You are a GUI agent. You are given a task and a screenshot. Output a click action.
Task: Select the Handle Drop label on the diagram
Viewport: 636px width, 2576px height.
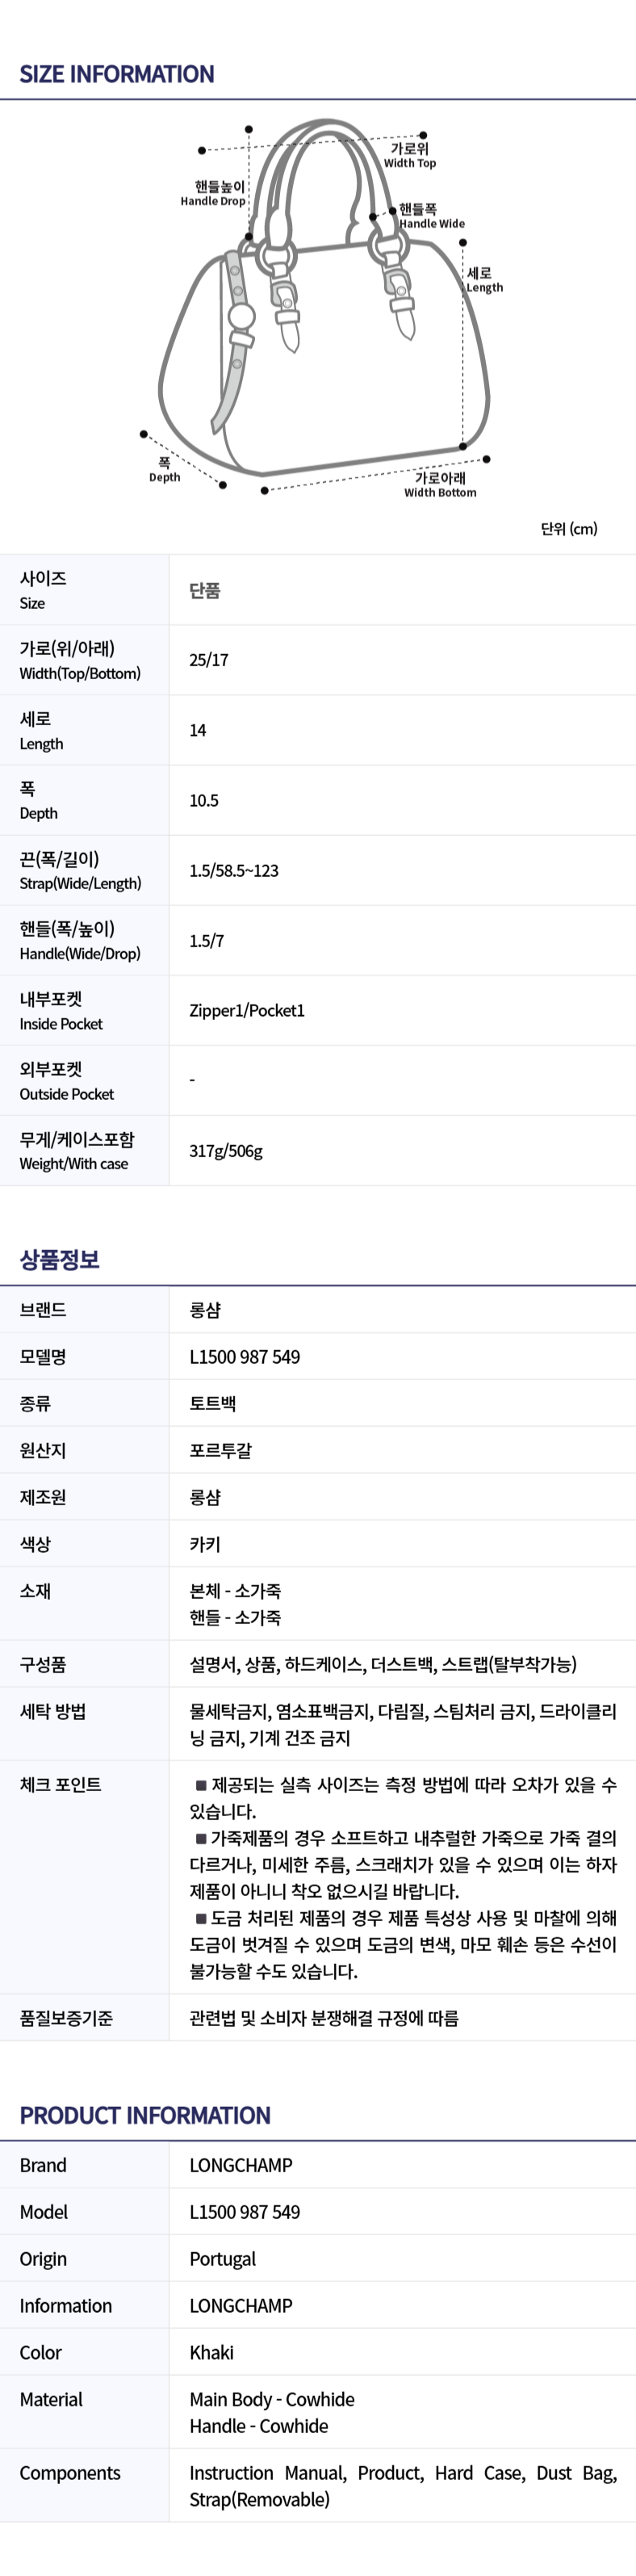point(213,193)
